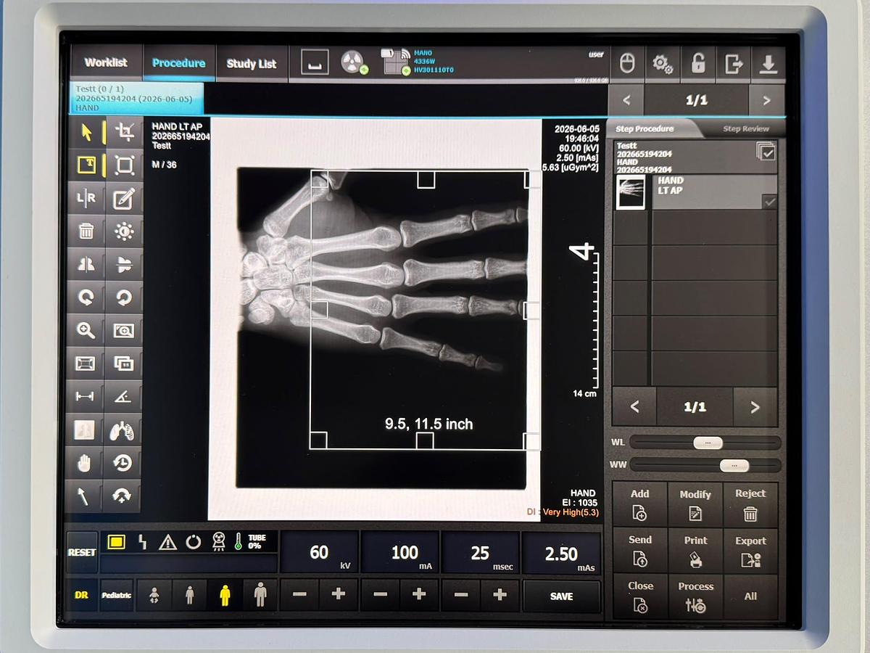Select the magnifying glass zoom tool

click(x=86, y=331)
